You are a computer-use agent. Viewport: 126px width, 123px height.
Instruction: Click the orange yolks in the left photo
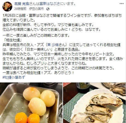click(27, 118)
